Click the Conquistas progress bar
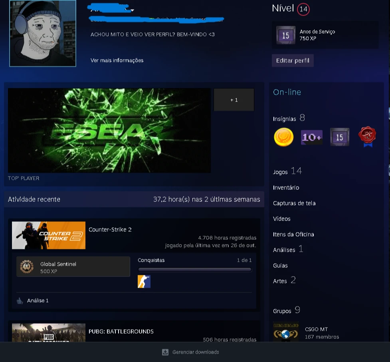Viewport: 390px width, 362px height. click(x=195, y=270)
